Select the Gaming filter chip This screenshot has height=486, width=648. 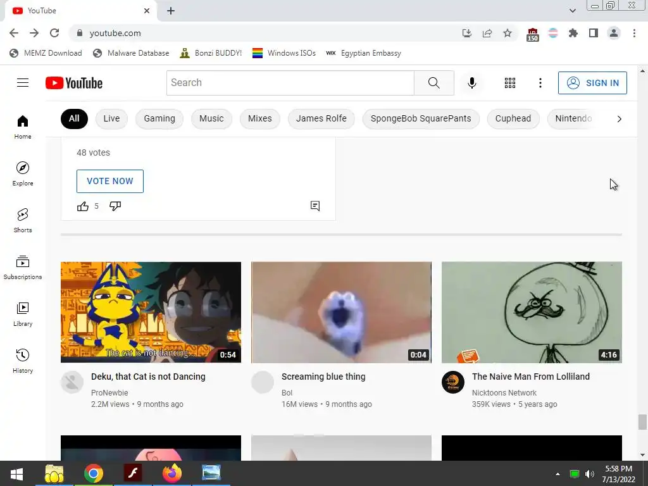159,118
